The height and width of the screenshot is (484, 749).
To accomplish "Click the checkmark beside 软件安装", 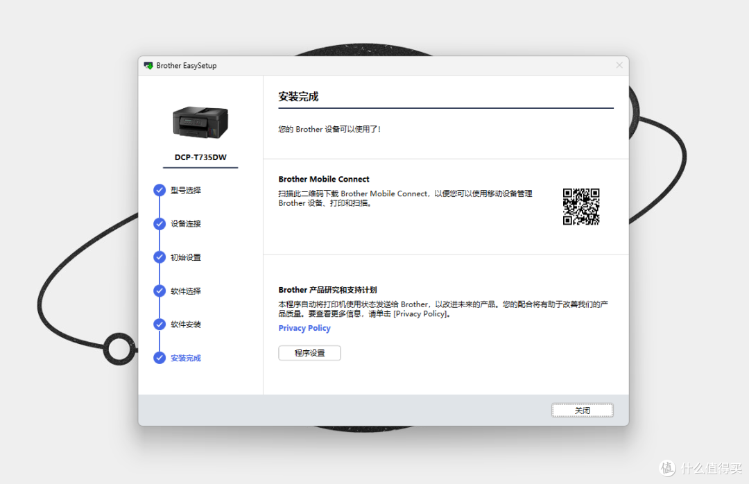I will pos(160,325).
